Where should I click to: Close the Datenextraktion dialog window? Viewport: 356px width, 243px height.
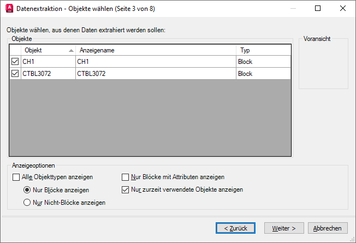(342, 8)
